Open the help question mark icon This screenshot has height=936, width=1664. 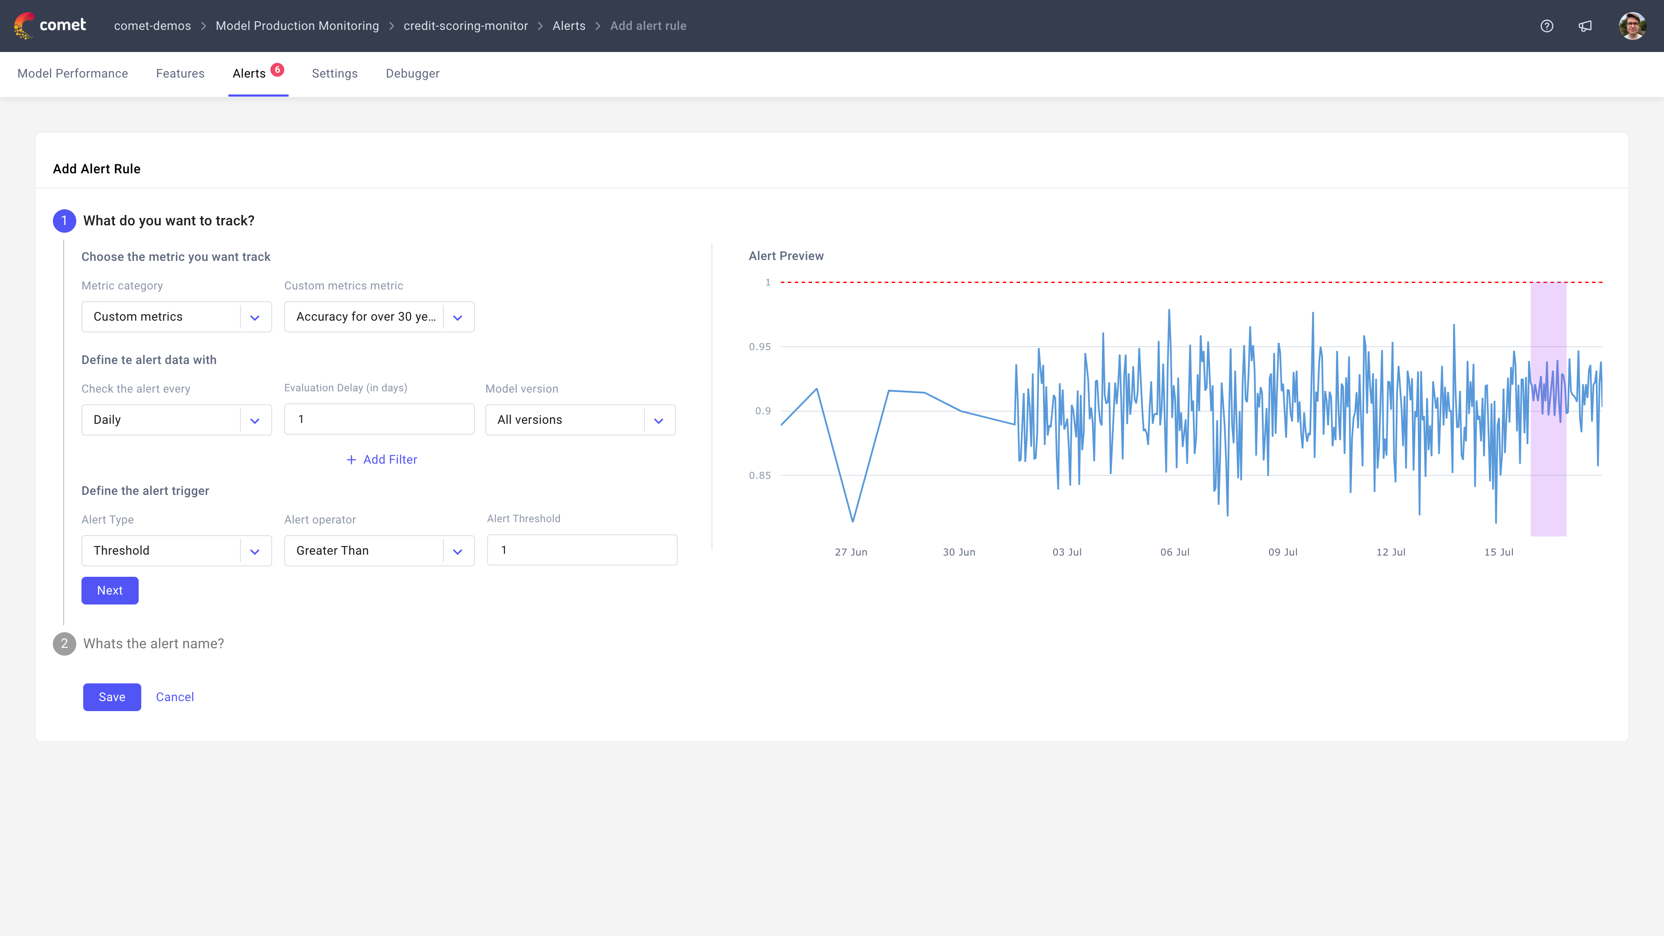click(x=1547, y=26)
